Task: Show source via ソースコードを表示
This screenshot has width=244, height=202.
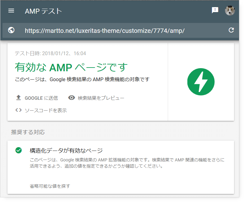Action: (46, 110)
